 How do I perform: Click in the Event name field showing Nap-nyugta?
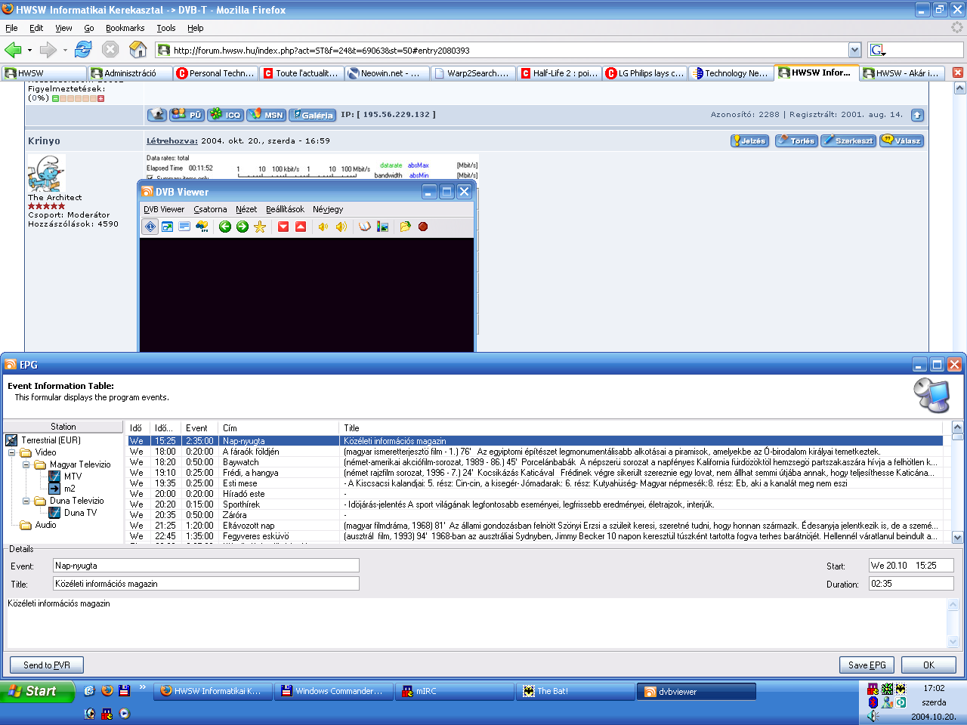tap(206, 566)
